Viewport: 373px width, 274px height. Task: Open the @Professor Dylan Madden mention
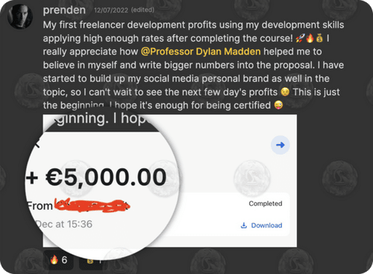[201, 52]
